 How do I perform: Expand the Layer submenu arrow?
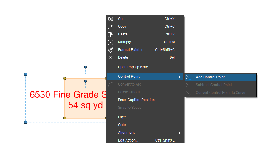pos(179,118)
